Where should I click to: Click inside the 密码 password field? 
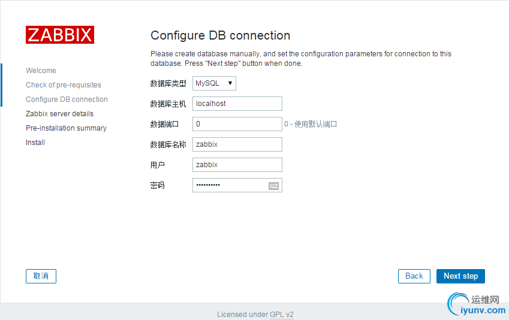click(230, 185)
